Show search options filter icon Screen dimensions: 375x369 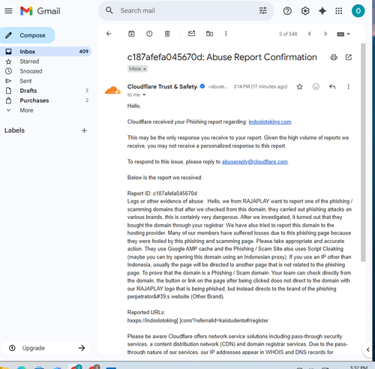[x=262, y=10]
